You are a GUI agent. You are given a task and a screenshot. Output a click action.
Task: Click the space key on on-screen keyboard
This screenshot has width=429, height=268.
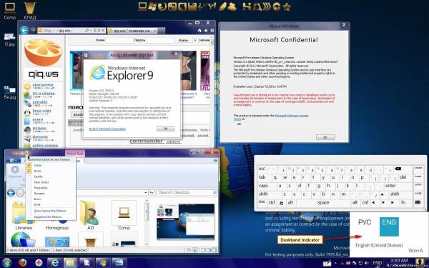coord(323,203)
